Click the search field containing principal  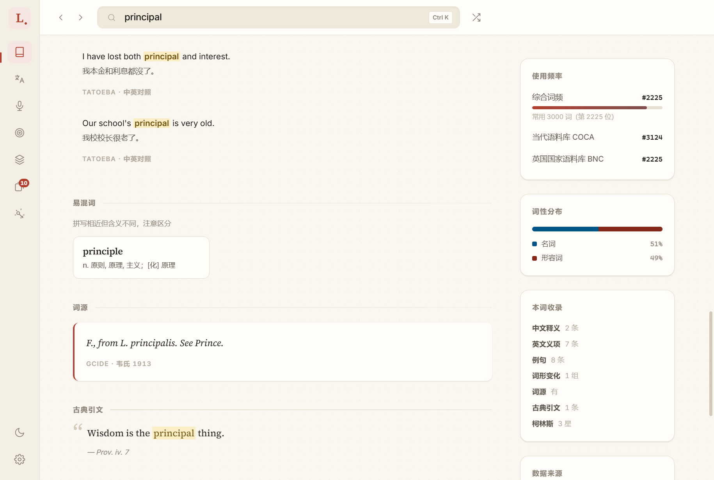(279, 18)
